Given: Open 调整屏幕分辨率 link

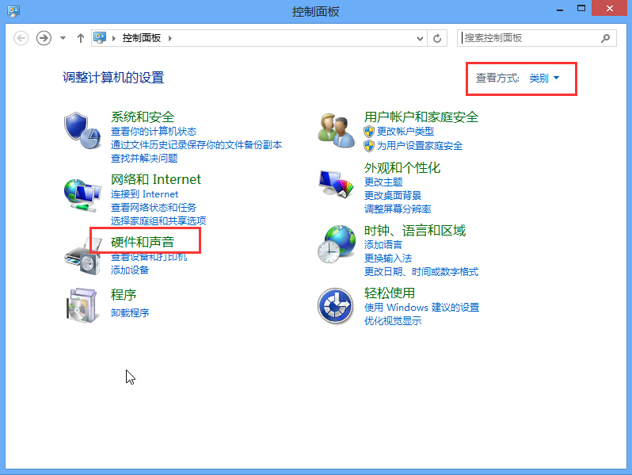Looking at the screenshot, I should coord(398,209).
